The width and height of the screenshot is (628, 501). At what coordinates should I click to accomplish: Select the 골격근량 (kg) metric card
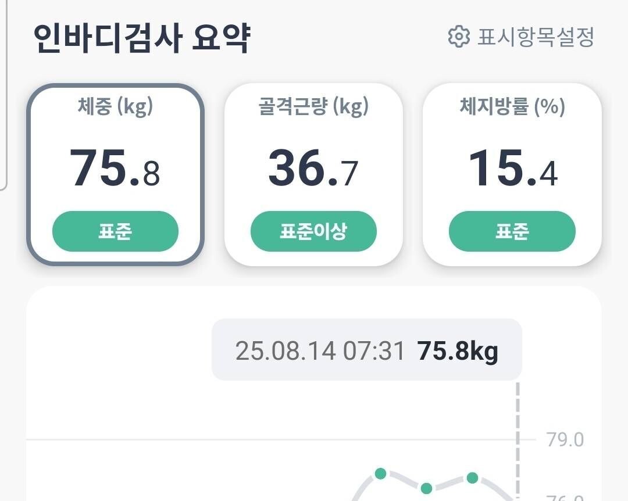tap(314, 173)
